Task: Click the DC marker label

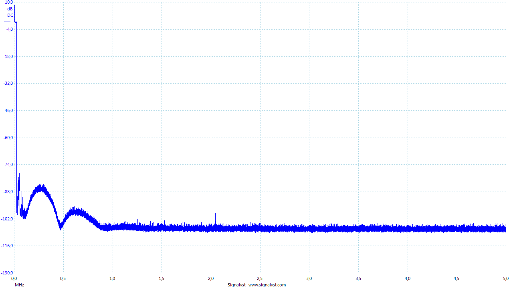Action: click(10, 15)
